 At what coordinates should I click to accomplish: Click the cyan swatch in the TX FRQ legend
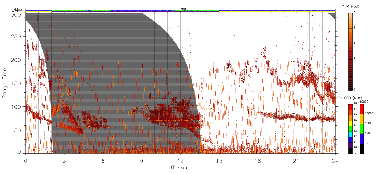[351, 134]
